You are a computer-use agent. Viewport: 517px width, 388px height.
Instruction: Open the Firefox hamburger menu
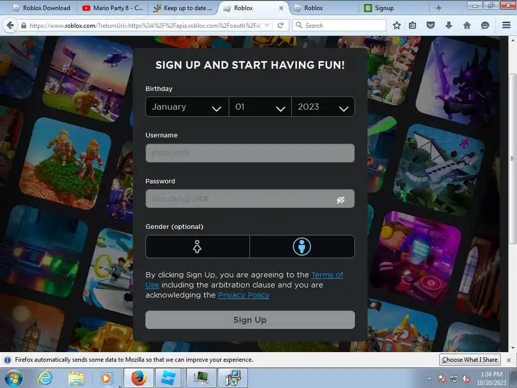coord(506,25)
